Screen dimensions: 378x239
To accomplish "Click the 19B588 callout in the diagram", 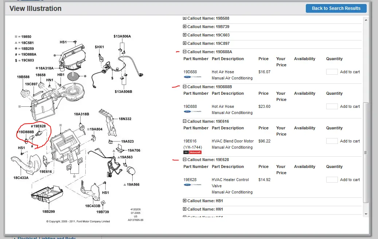I will coord(23,77).
